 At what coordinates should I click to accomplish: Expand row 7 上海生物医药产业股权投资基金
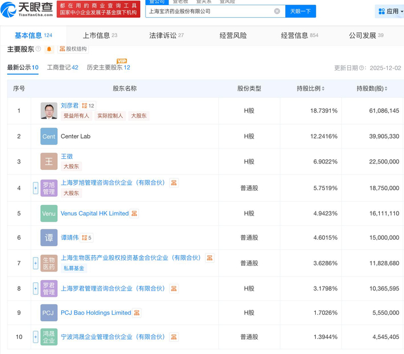tap(35, 263)
